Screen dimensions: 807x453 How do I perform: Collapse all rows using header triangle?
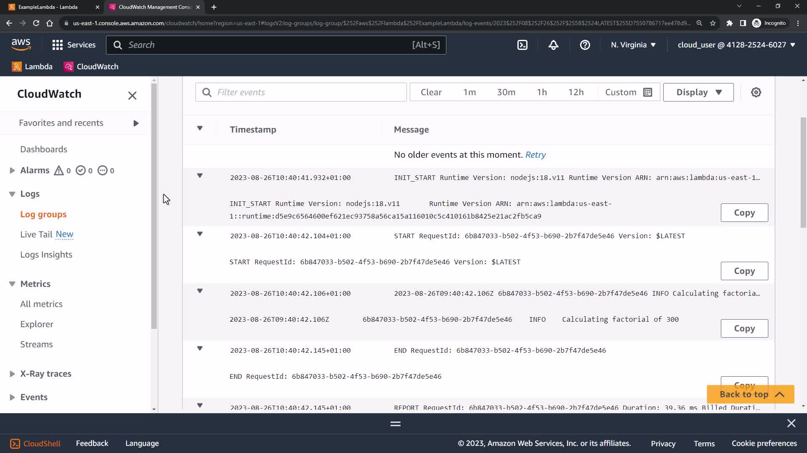pos(200,128)
